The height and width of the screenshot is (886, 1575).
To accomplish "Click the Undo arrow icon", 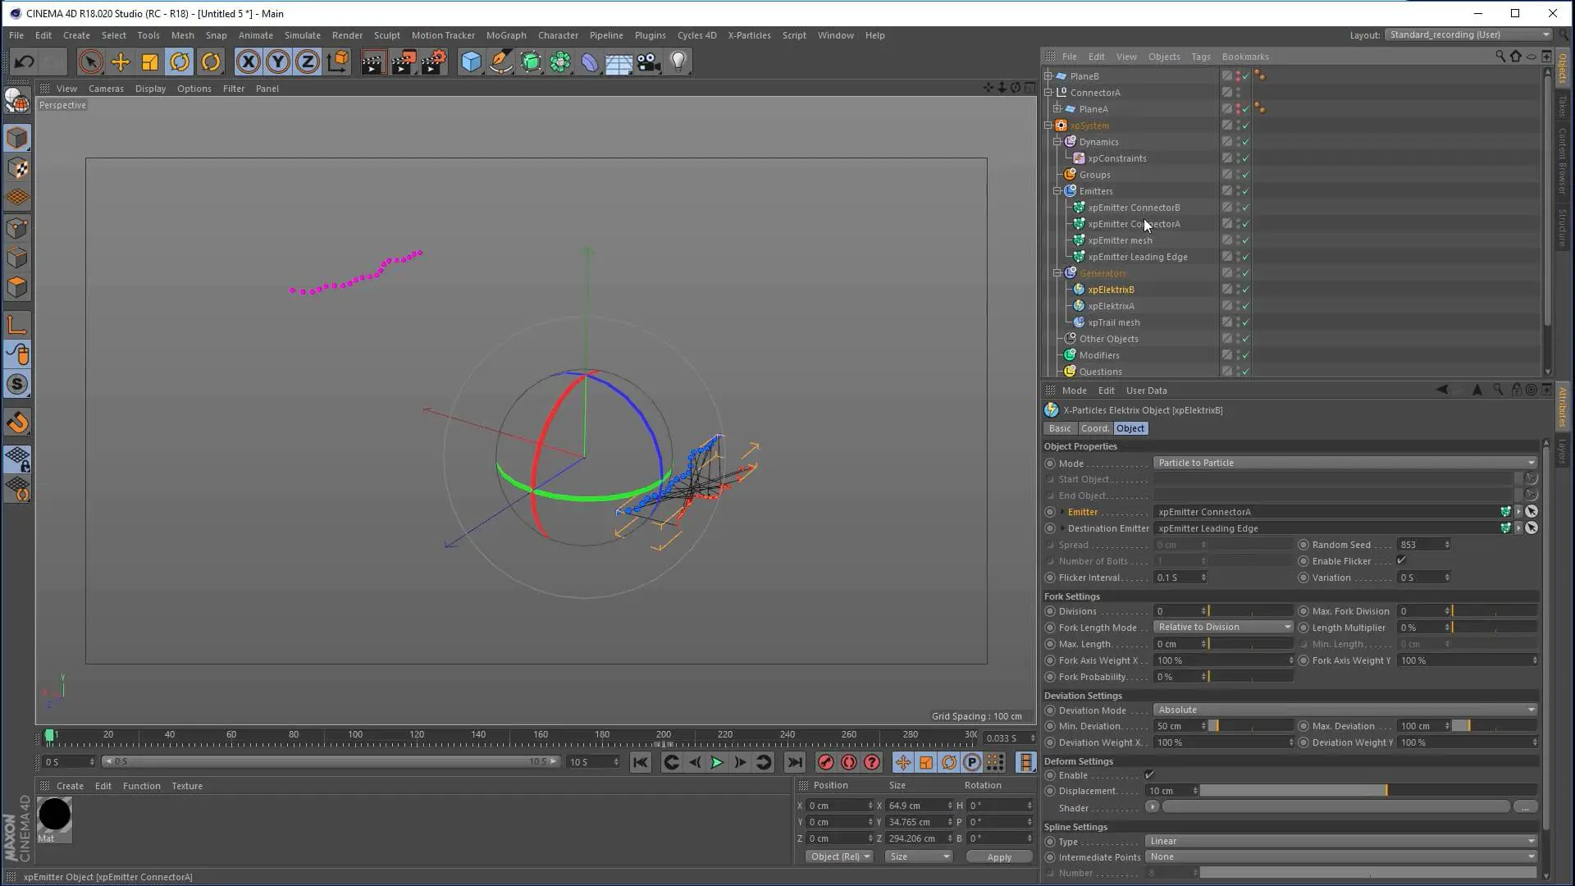I will pos(24,62).
